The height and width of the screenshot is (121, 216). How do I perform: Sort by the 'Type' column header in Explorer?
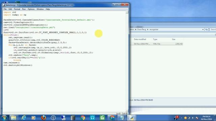pyautogui.click(x=155, y=39)
